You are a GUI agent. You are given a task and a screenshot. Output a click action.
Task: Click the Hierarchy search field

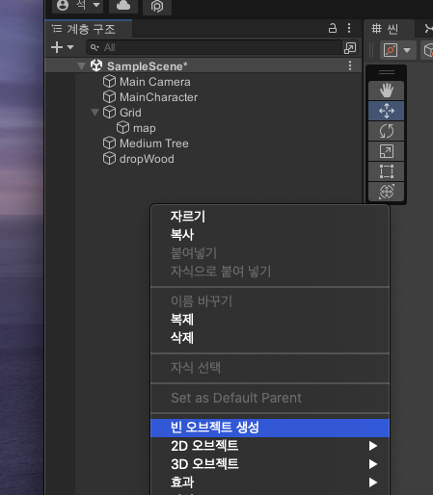[x=213, y=47]
